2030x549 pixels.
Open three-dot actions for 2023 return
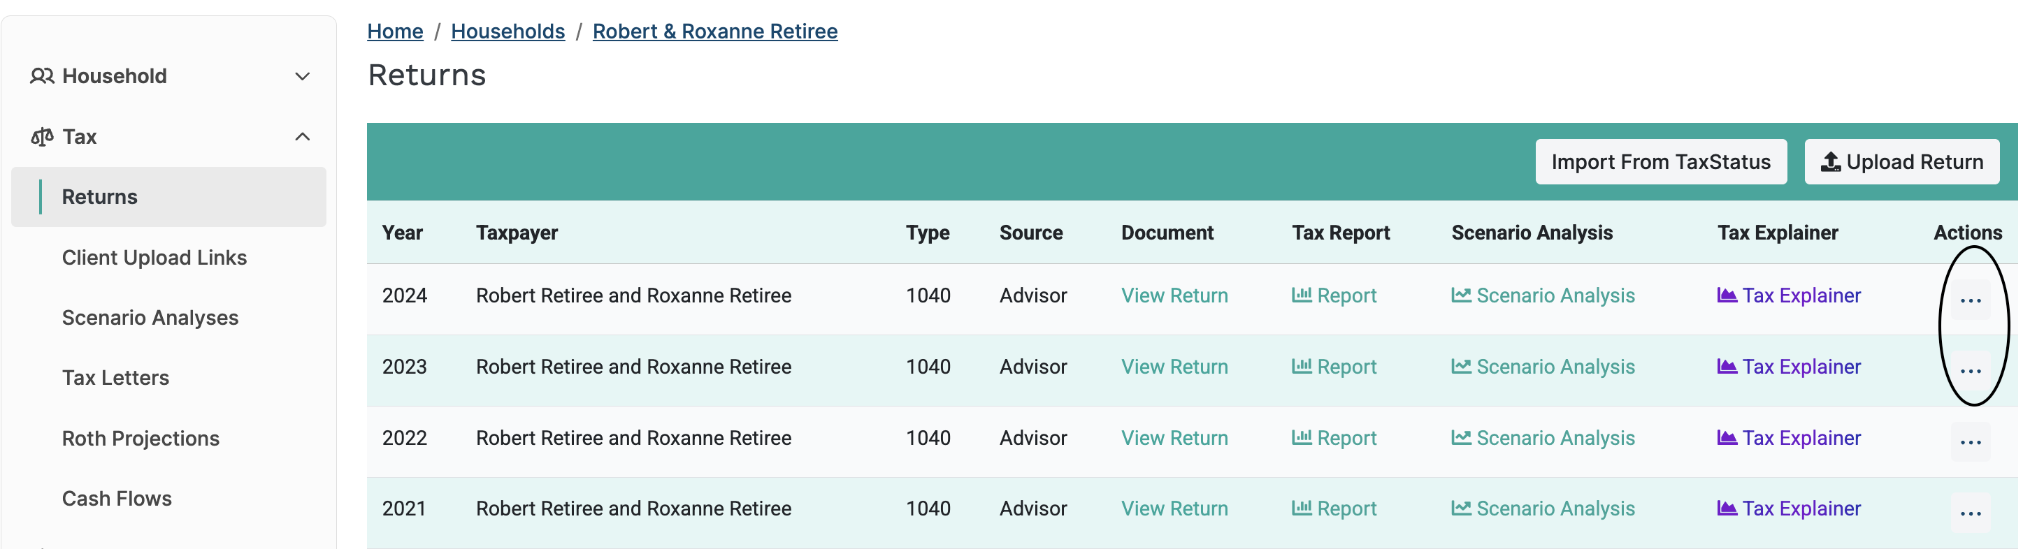click(1970, 370)
